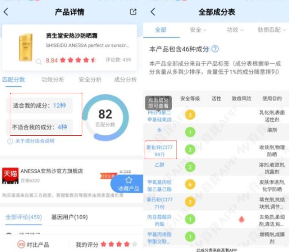This screenshot has width=289, height=252.
Task: Tap the 评论数: 459 review count
Action: click(x=118, y=60)
